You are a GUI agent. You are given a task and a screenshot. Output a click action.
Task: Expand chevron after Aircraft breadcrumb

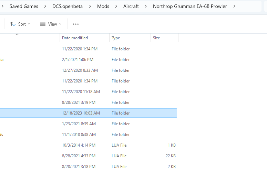tap(146, 6)
